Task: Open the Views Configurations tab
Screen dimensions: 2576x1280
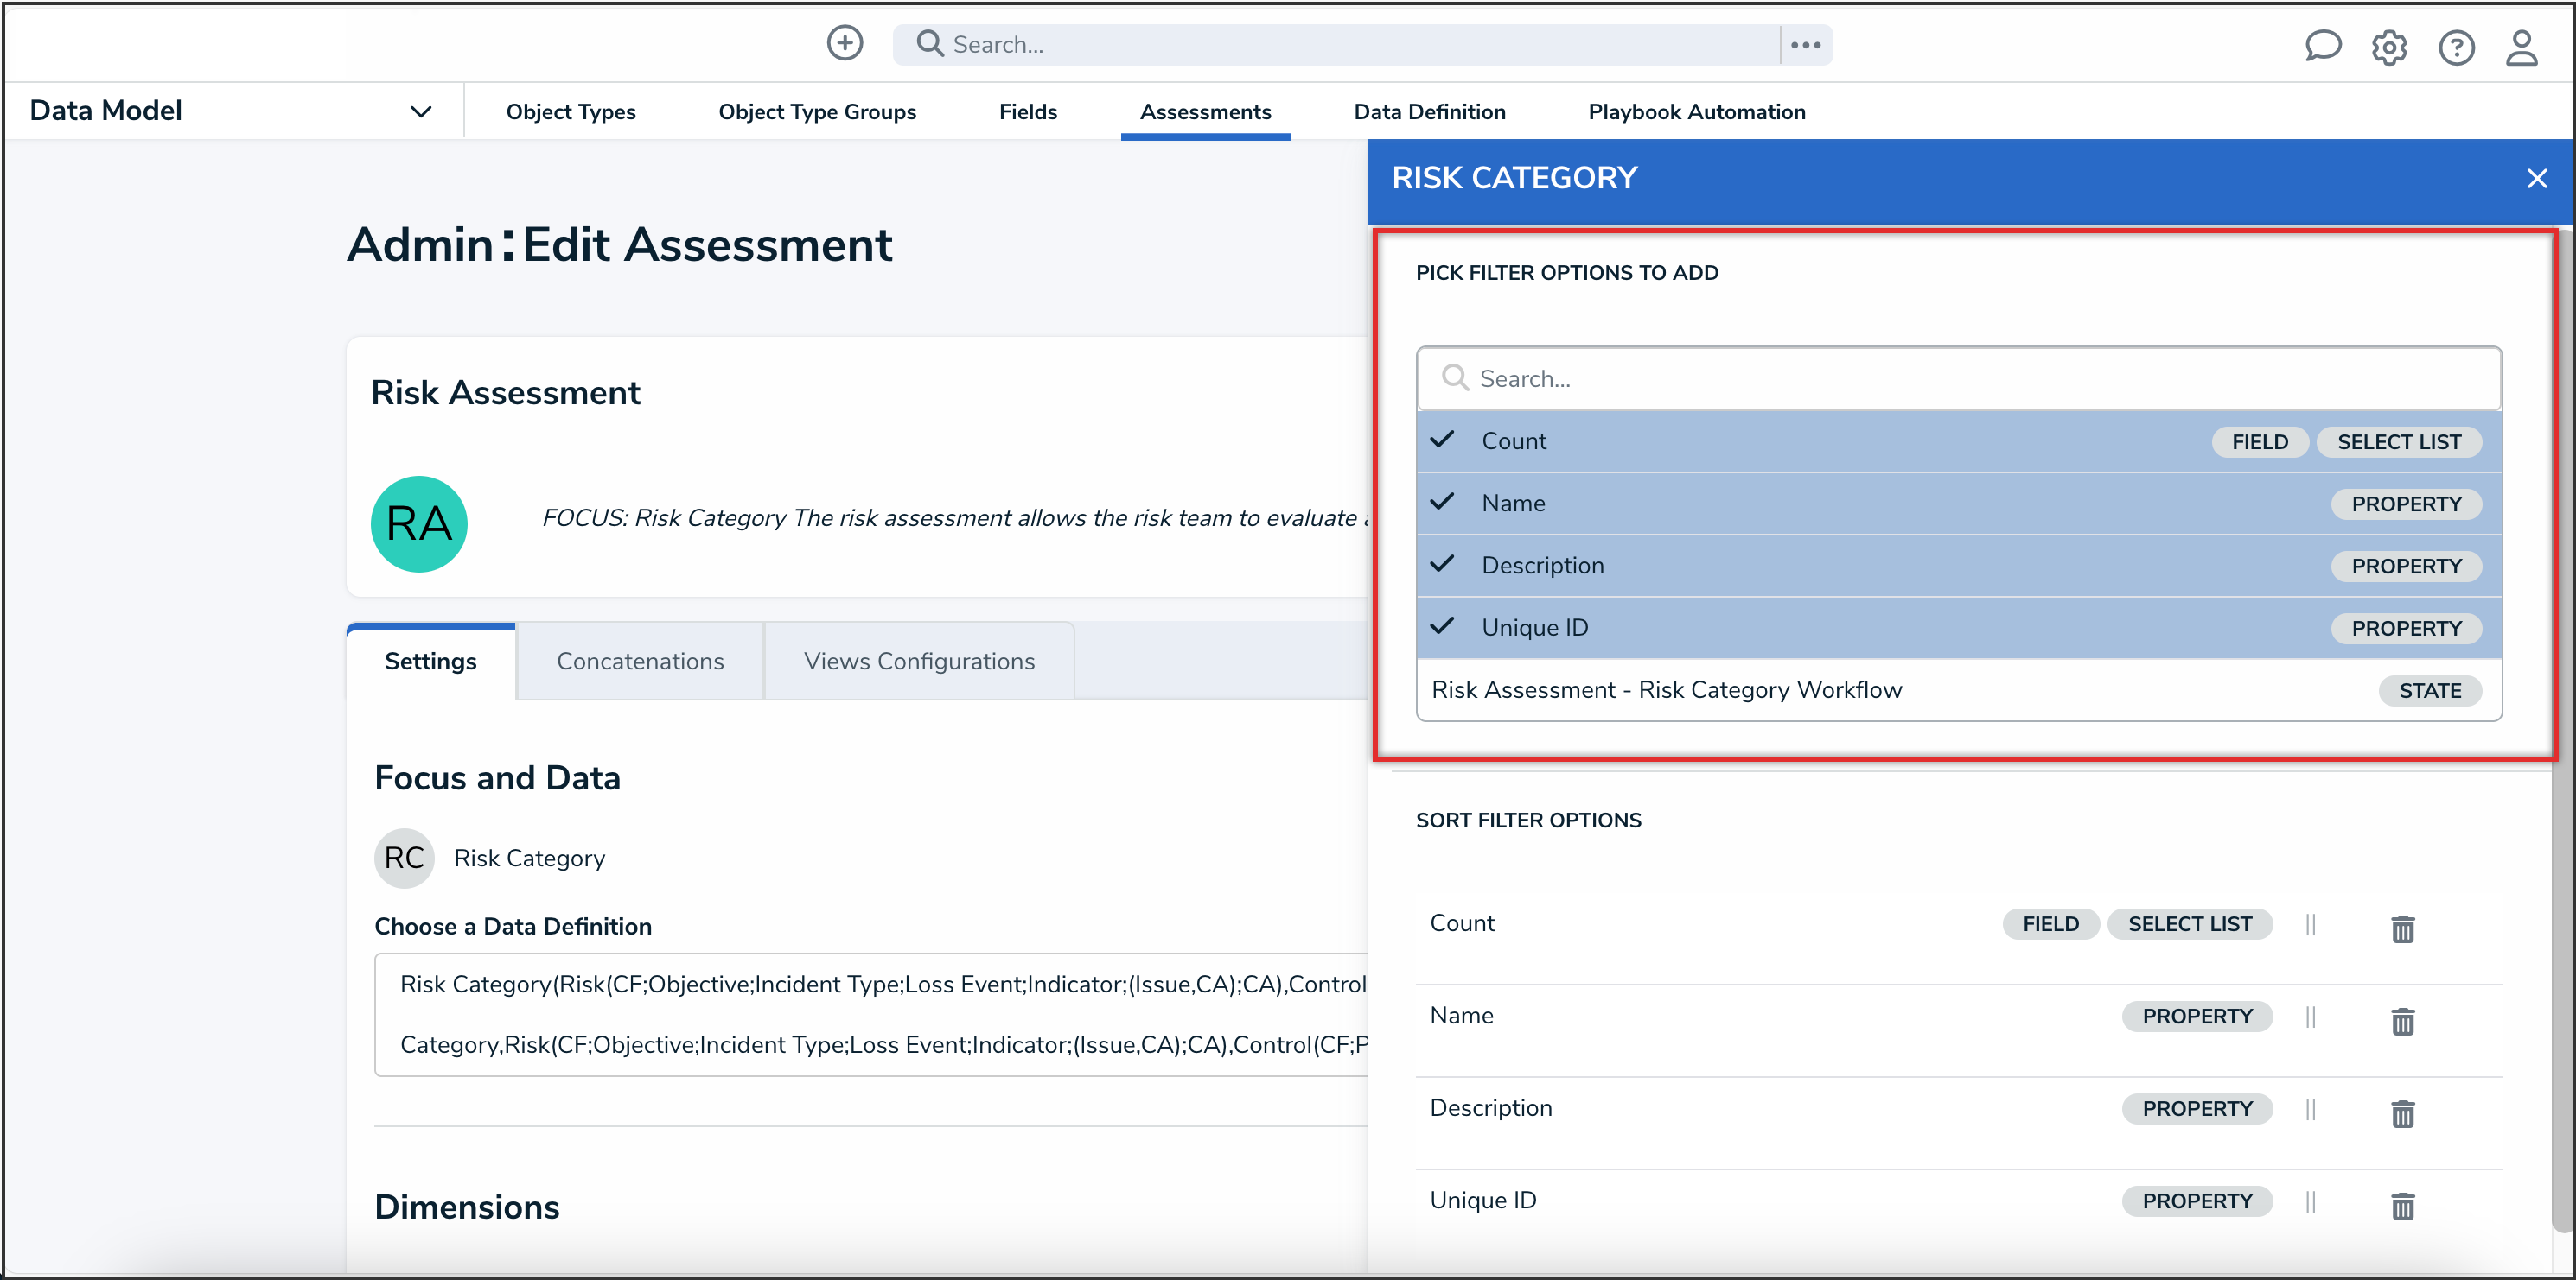Action: click(x=918, y=662)
